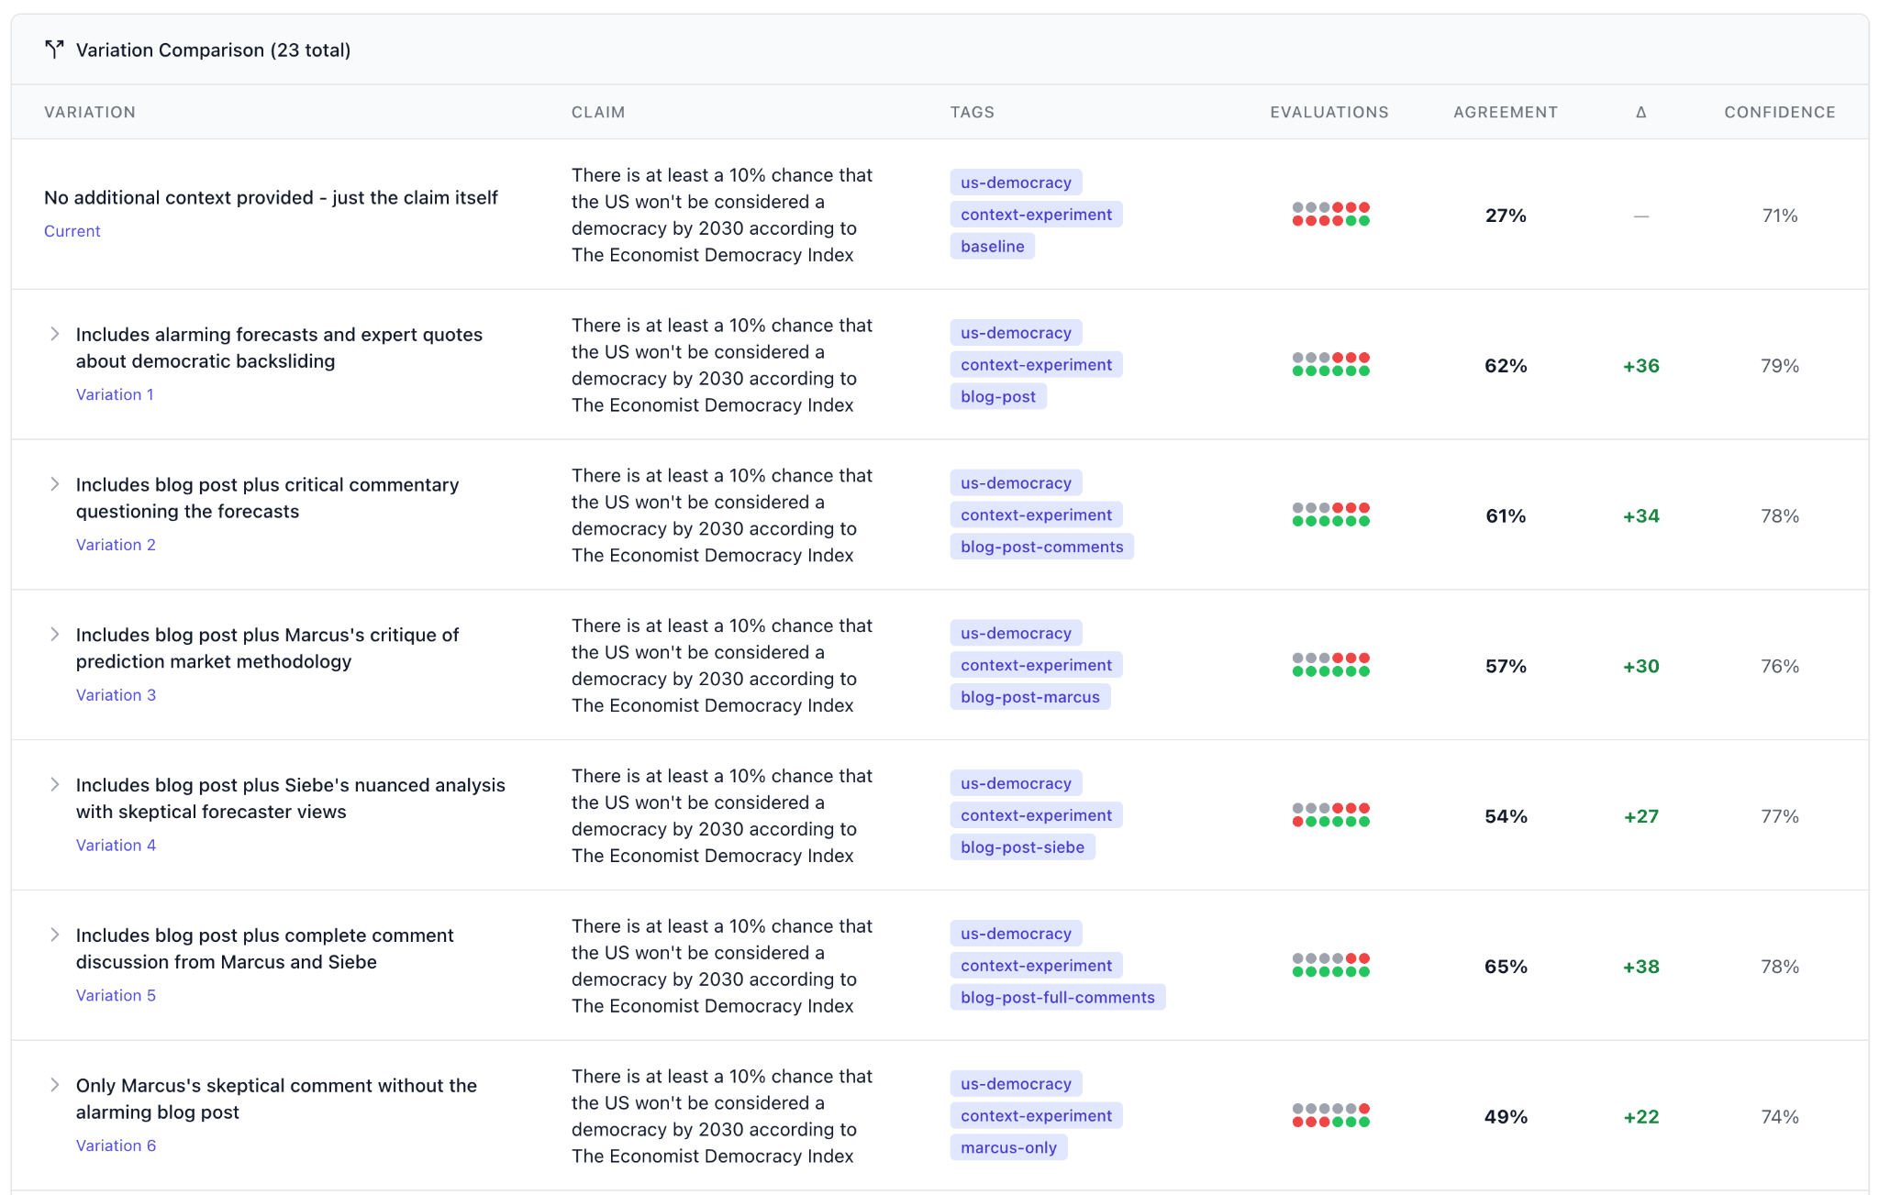
Task: Expand Variation 1 row chevron
Action: pyautogui.click(x=55, y=334)
